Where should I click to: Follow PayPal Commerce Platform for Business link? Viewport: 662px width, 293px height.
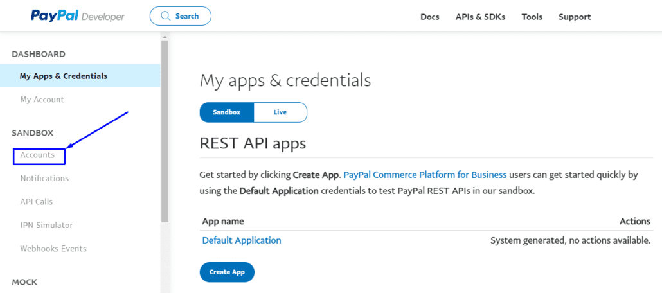pyautogui.click(x=425, y=175)
